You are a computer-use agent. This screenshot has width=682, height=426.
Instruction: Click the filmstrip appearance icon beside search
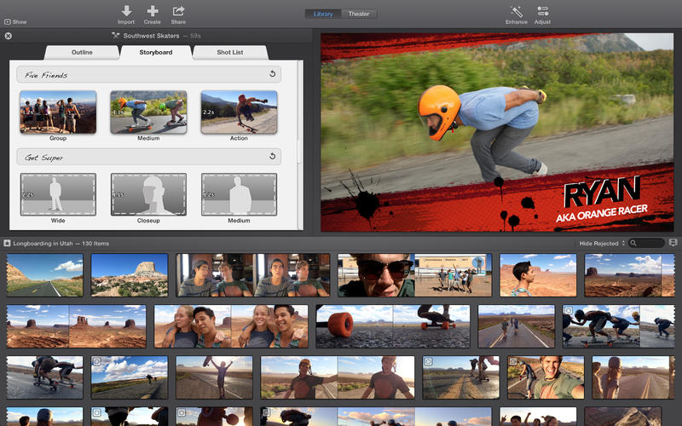(673, 243)
